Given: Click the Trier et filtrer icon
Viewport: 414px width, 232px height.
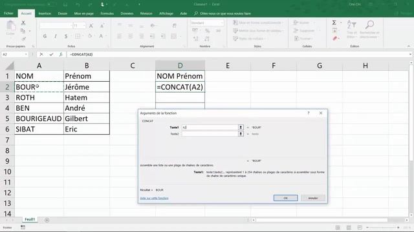Looking at the screenshot, I should 352,29.
